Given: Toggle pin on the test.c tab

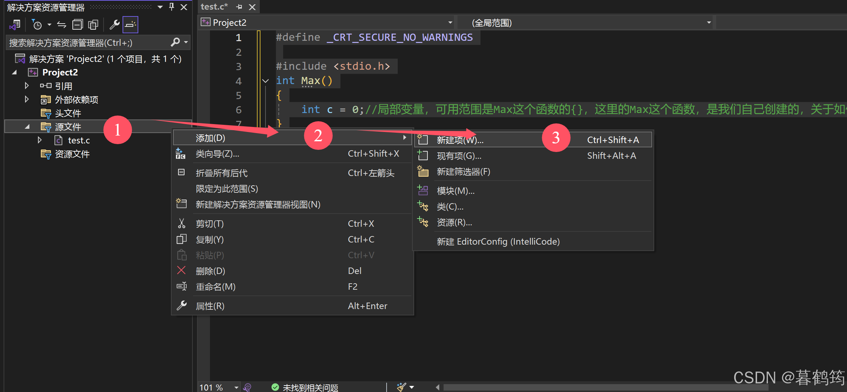Looking at the screenshot, I should (239, 7).
